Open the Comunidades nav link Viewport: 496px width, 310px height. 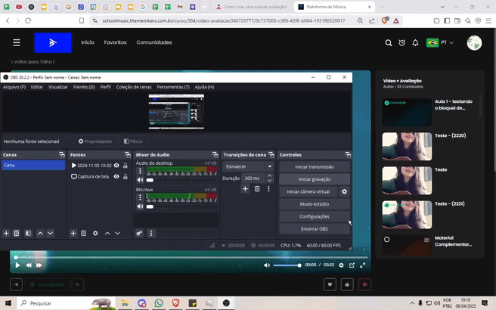(x=154, y=42)
